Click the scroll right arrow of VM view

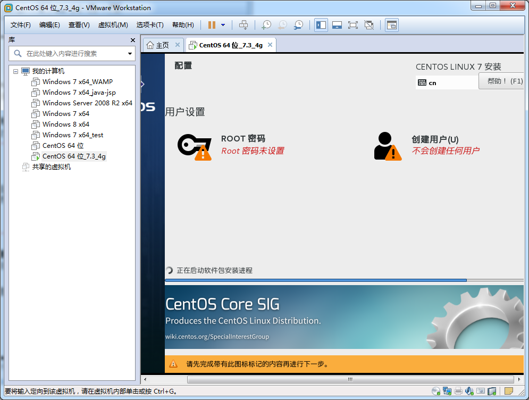tap(519, 379)
